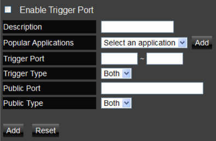Click the Public Port row label
The image size is (216, 141).
[50, 88]
